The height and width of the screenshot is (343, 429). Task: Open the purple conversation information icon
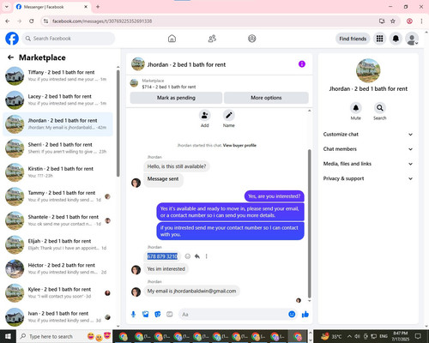point(302,64)
